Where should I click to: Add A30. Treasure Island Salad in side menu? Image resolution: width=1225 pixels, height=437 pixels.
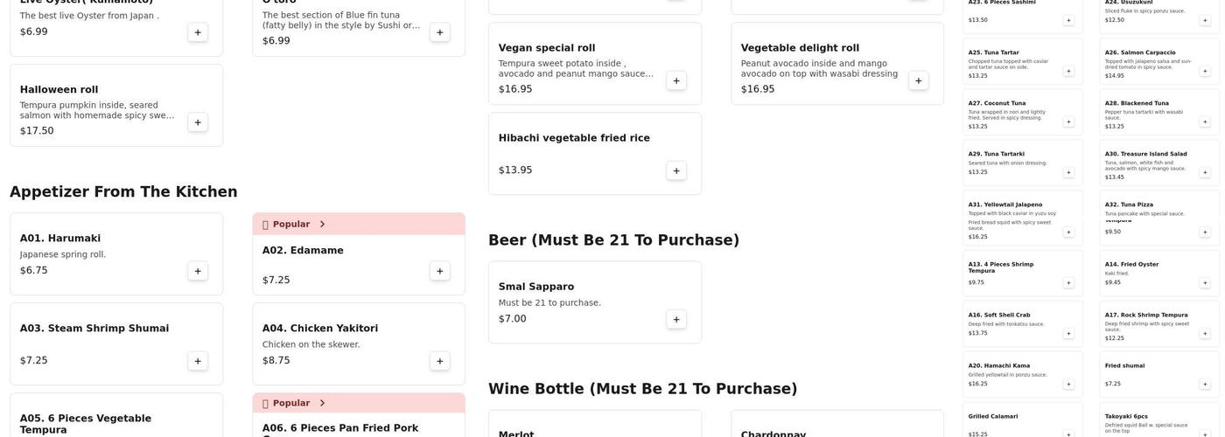pos(1205,172)
